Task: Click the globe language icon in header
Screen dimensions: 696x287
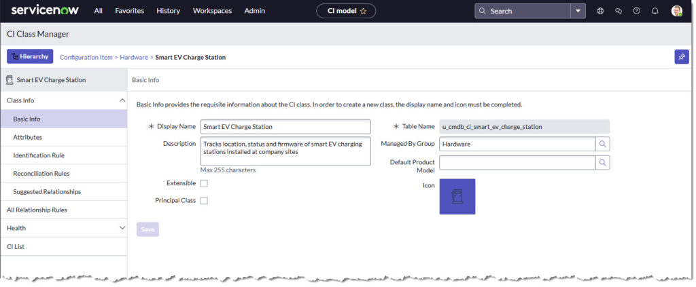Action: tap(600, 11)
